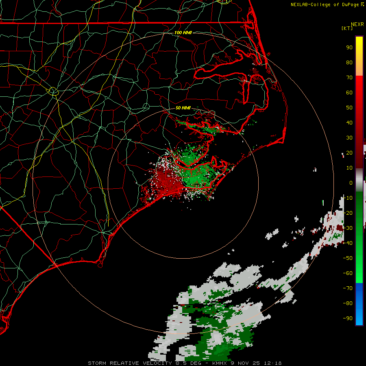This screenshot has width=366, height=366.
Task: Click the 50 NMI range ring label
Action: (x=183, y=108)
